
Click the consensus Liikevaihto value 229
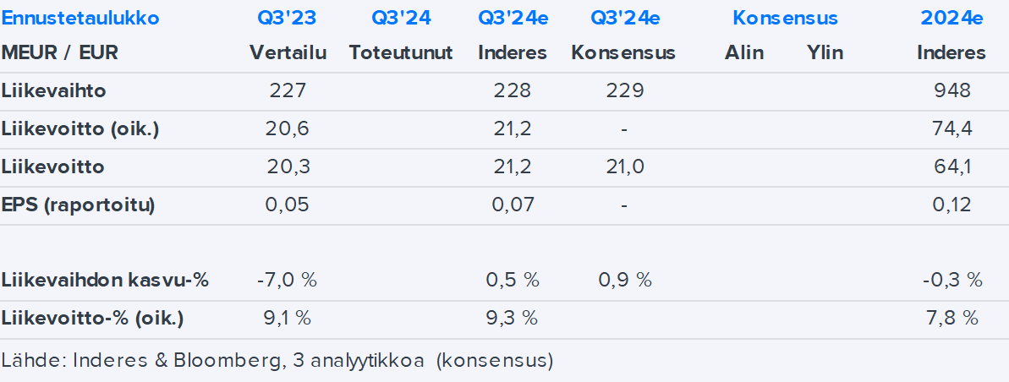click(623, 90)
